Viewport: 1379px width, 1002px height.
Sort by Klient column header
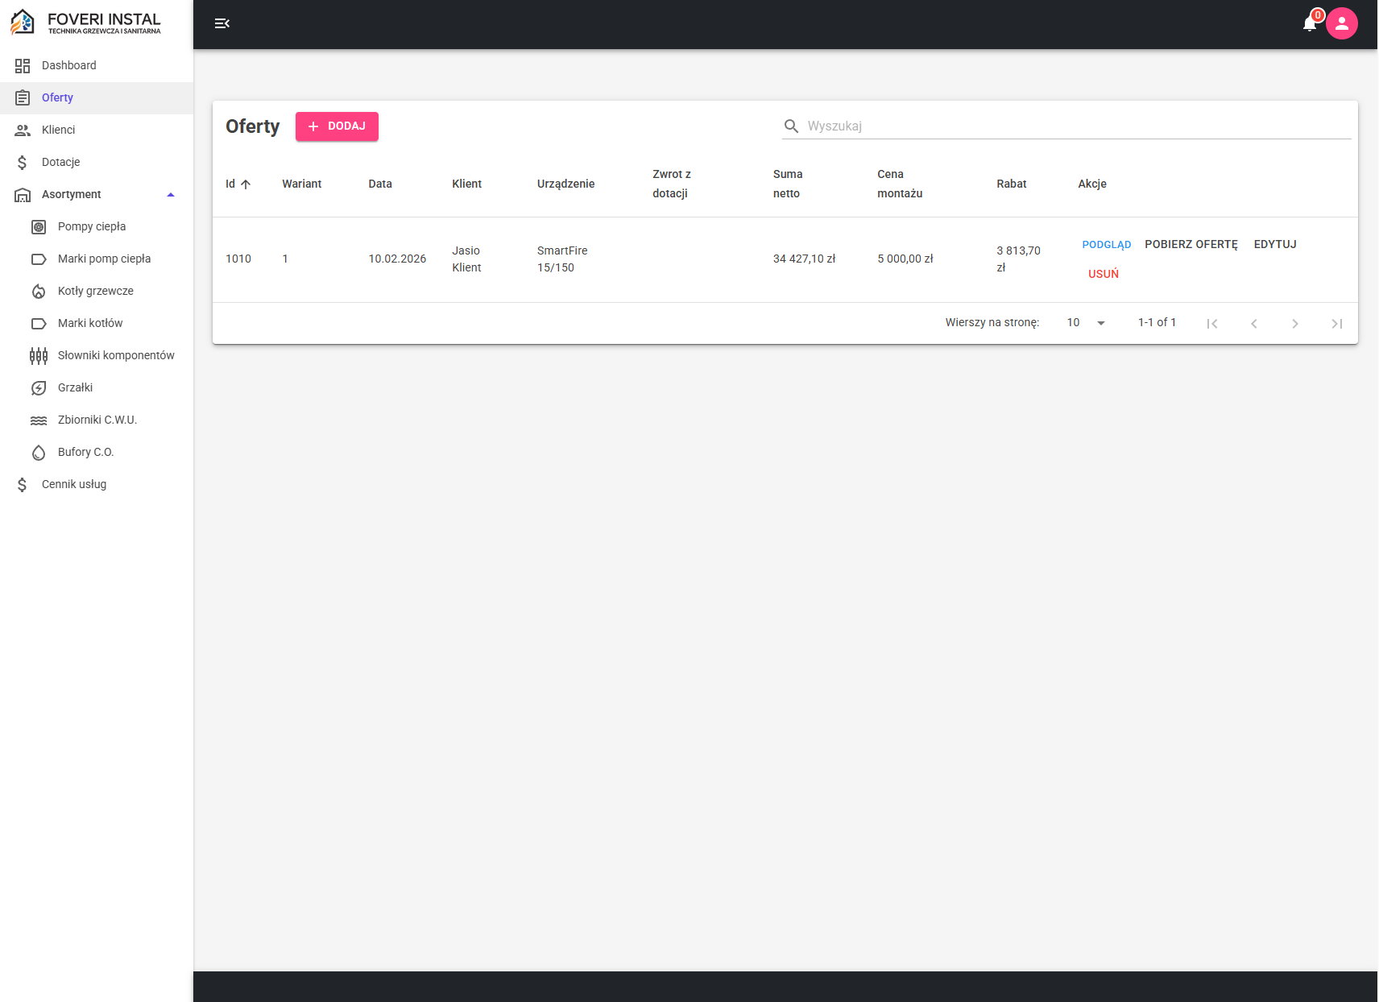[467, 184]
